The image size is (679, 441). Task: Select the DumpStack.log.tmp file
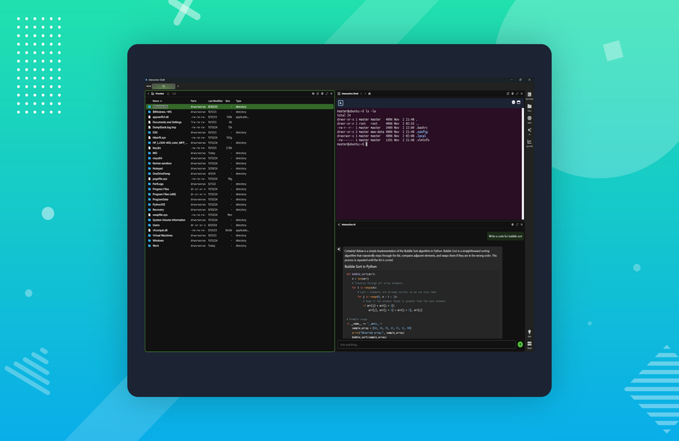(239, 127)
